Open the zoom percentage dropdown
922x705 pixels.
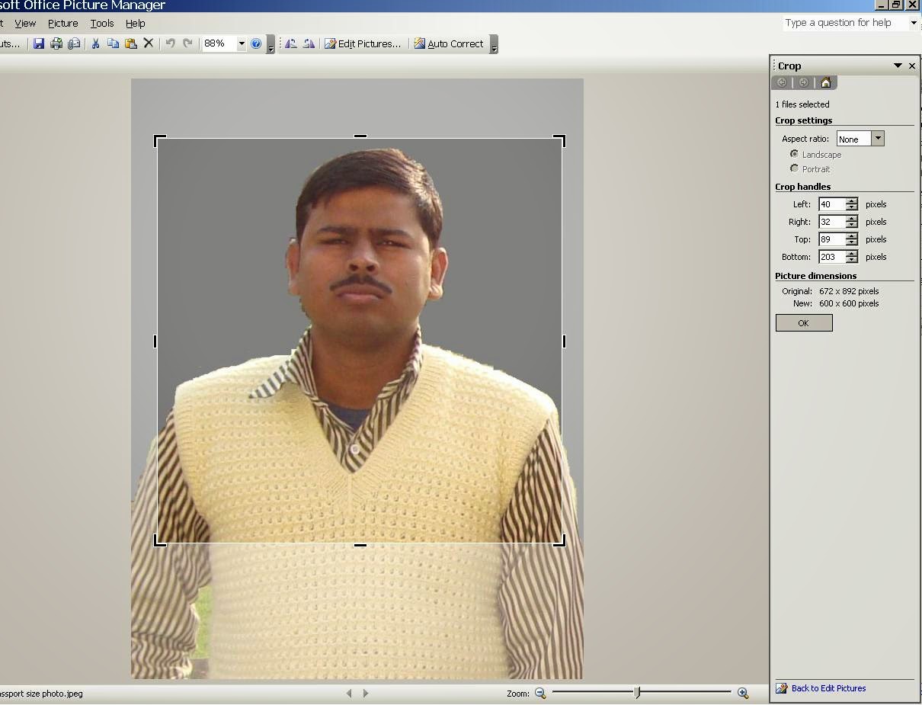pos(242,43)
